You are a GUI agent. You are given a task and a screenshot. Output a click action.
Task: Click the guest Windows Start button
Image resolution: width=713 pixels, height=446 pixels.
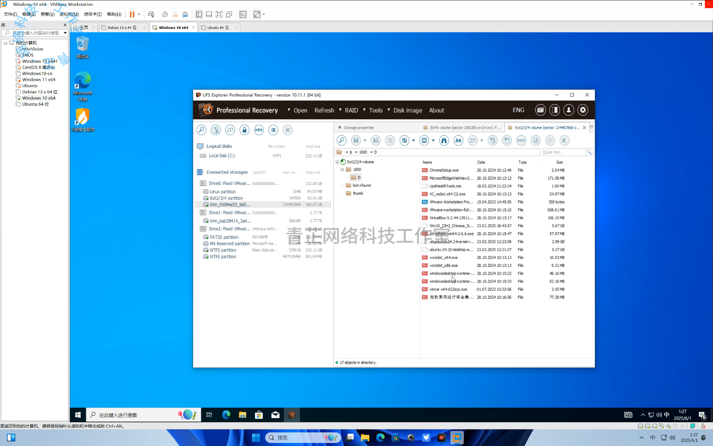coord(78,415)
